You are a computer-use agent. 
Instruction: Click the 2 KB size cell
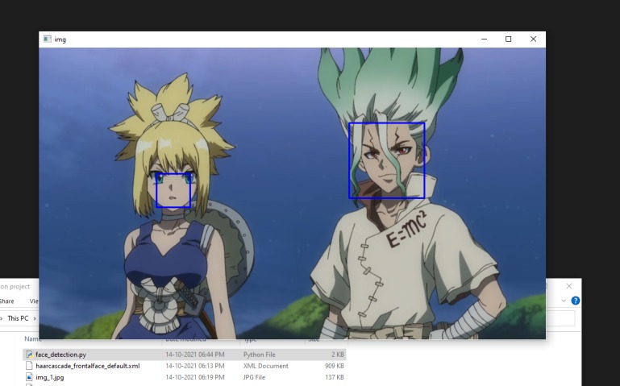(x=338, y=355)
